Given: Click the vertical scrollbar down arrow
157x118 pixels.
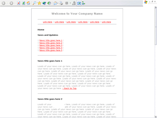Looking at the screenshot, I should (x=156, y=116).
